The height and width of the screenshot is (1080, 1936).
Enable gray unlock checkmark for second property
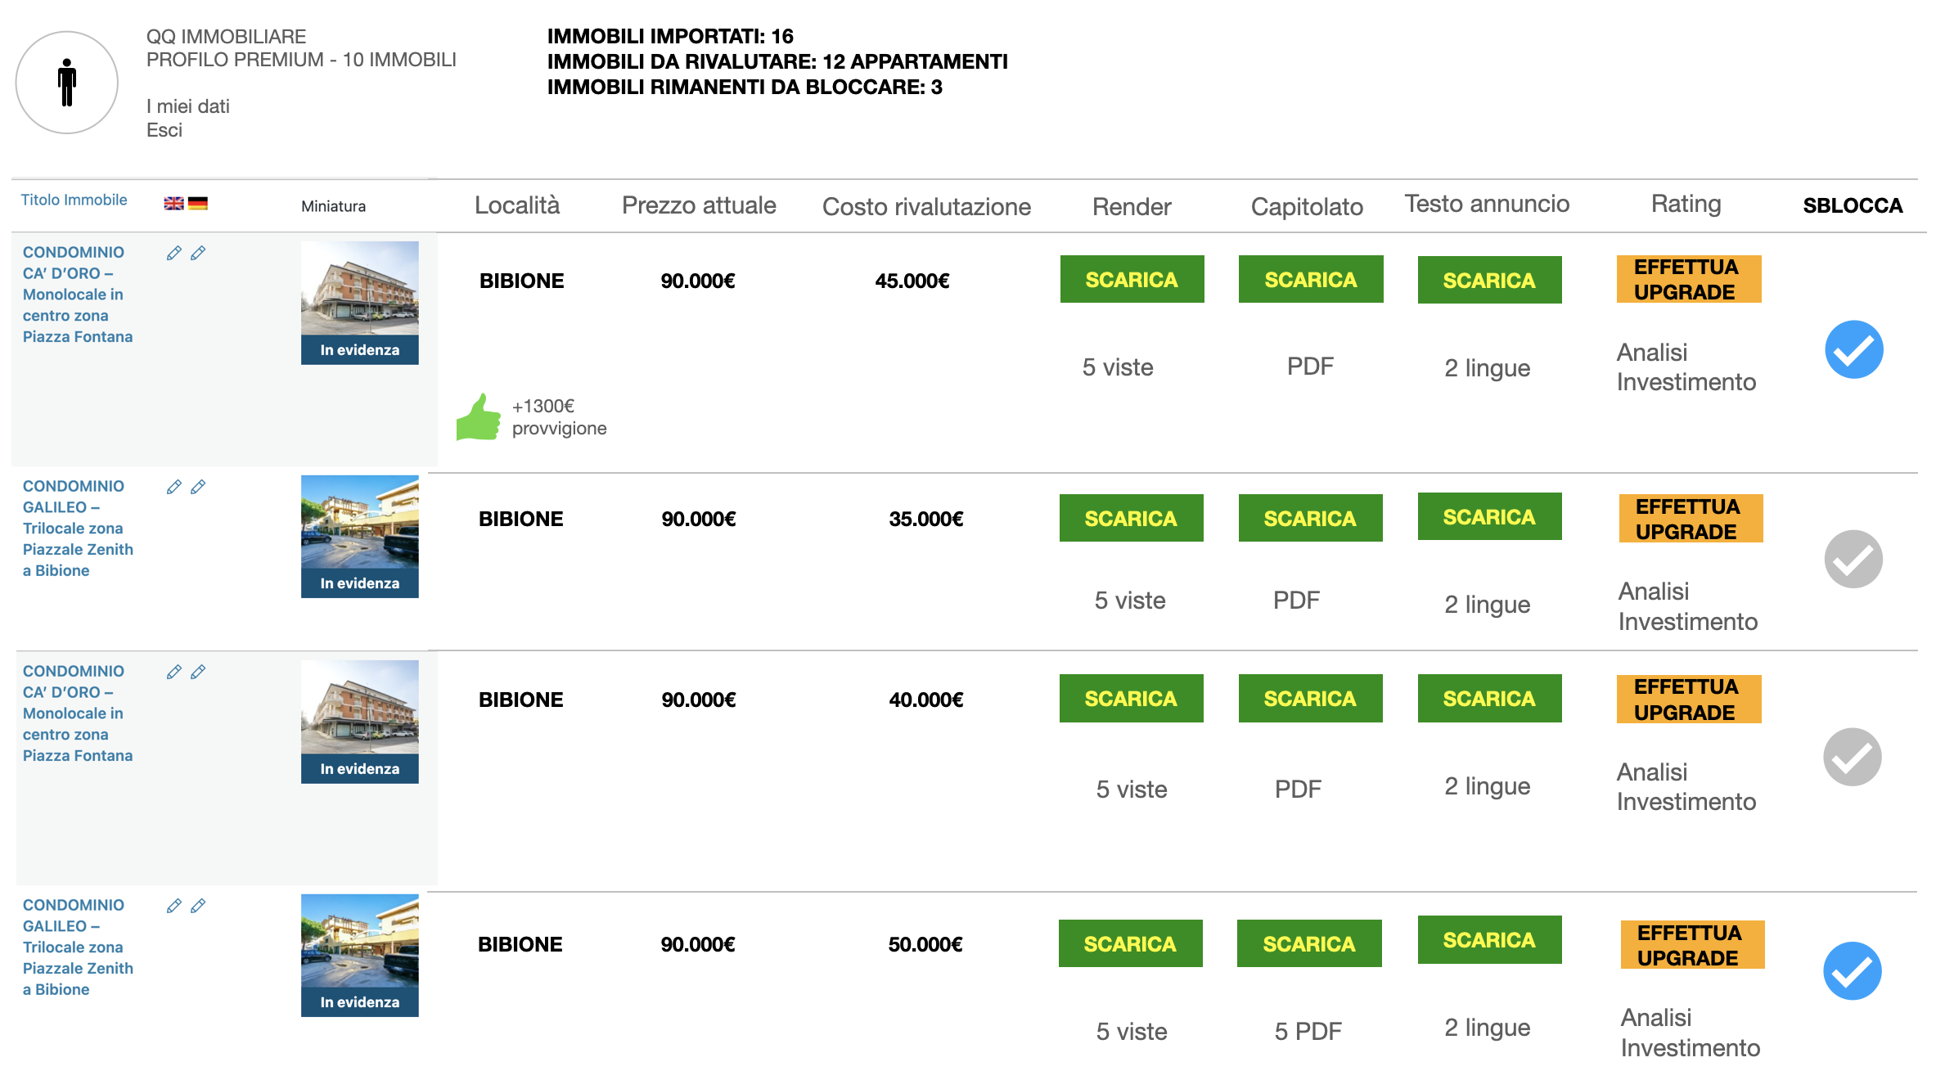(x=1853, y=559)
